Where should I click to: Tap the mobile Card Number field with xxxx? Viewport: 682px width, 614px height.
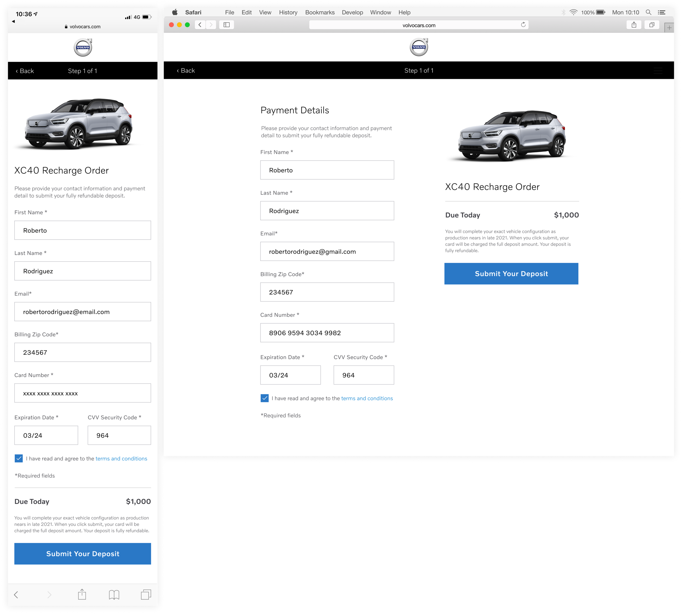click(83, 393)
